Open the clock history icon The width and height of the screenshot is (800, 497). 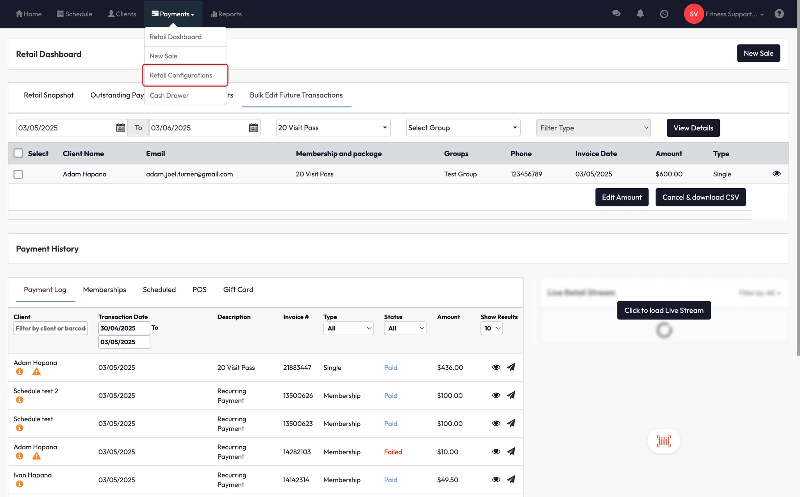[664, 14]
